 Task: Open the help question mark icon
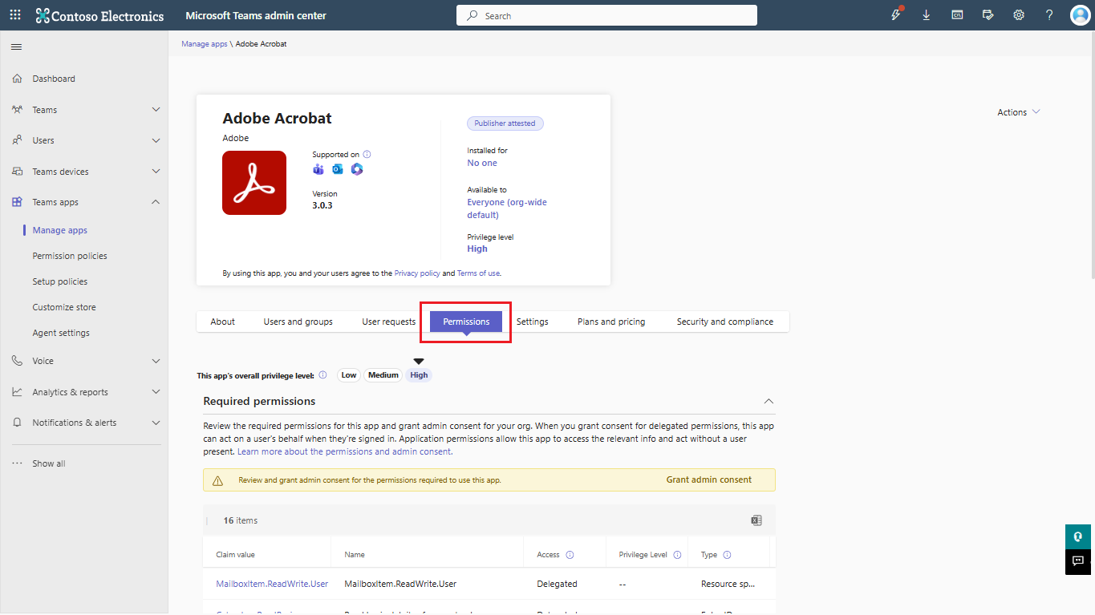coord(1049,15)
